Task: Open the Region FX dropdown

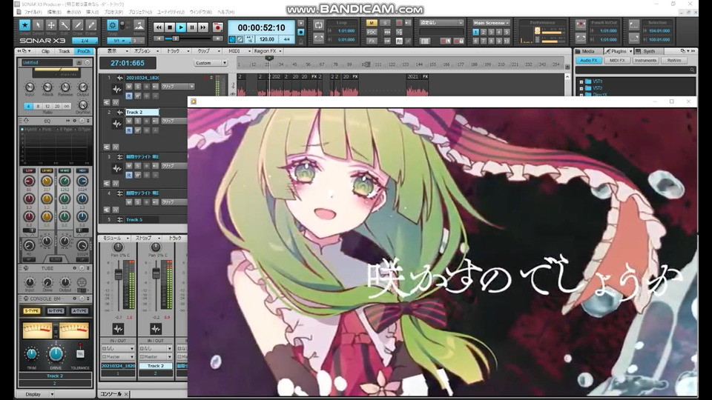Action: (x=268, y=51)
